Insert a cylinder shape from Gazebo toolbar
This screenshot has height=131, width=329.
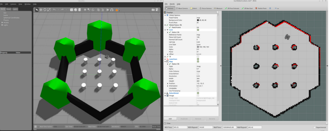79,10
